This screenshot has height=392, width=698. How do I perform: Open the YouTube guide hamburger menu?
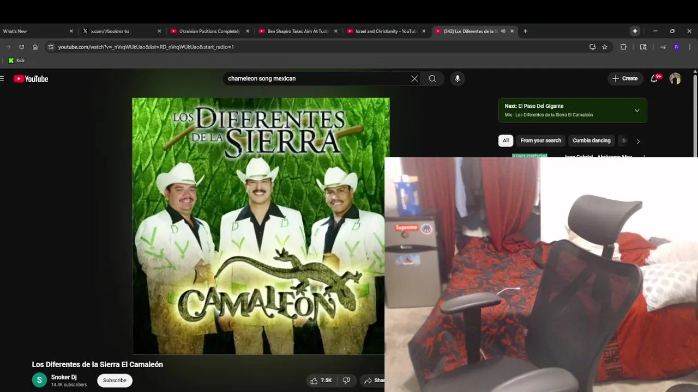coord(2,79)
